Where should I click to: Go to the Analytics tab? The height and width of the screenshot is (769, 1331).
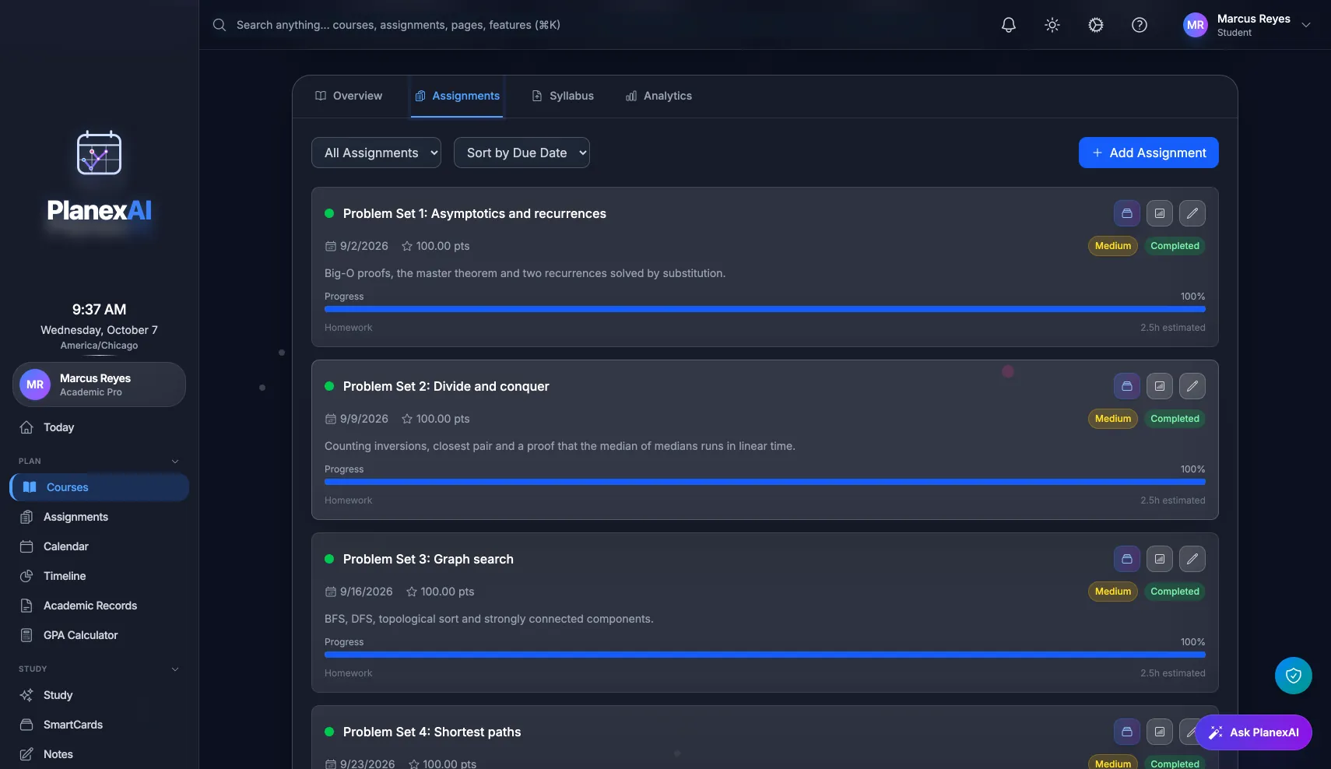pos(658,96)
